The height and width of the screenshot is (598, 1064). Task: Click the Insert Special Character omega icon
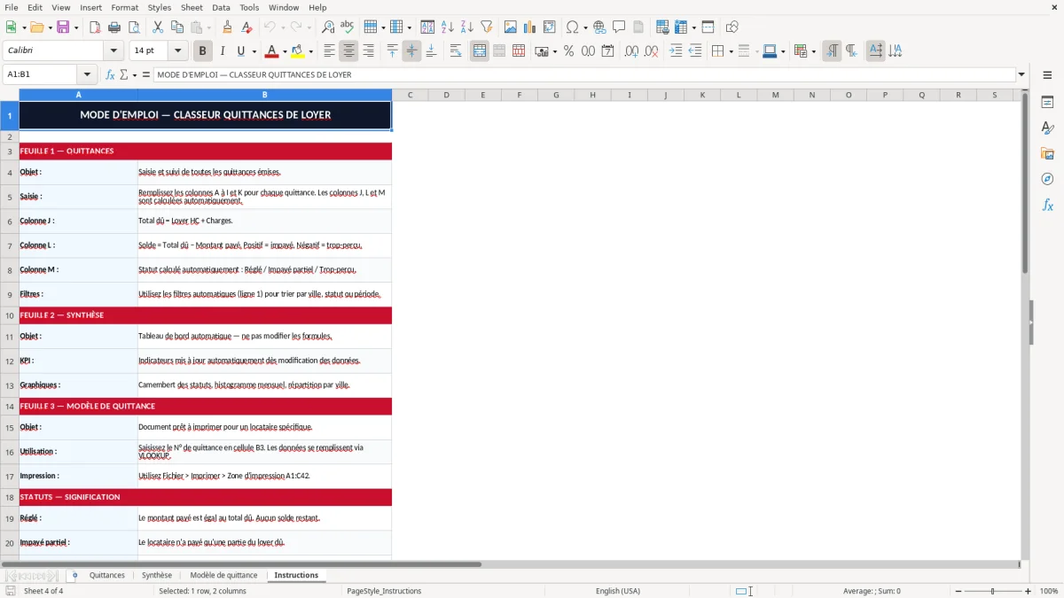573,27
